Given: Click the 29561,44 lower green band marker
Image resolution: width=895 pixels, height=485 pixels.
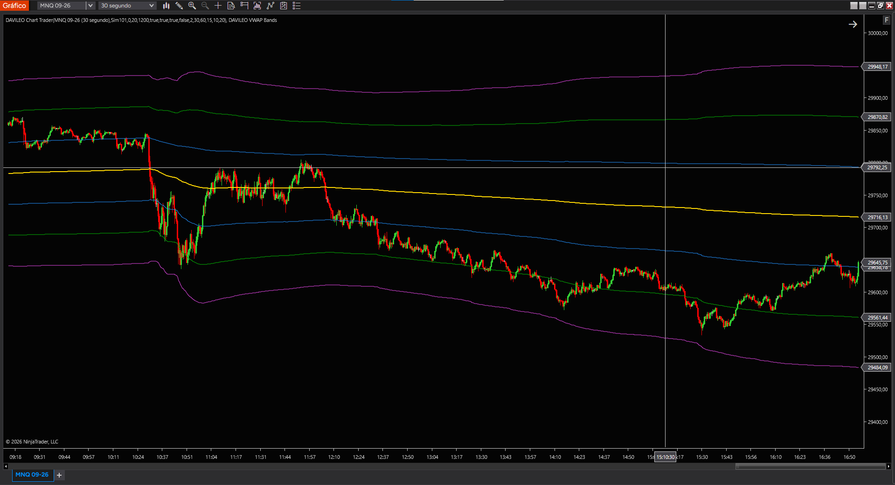Looking at the screenshot, I should pyautogui.click(x=877, y=318).
